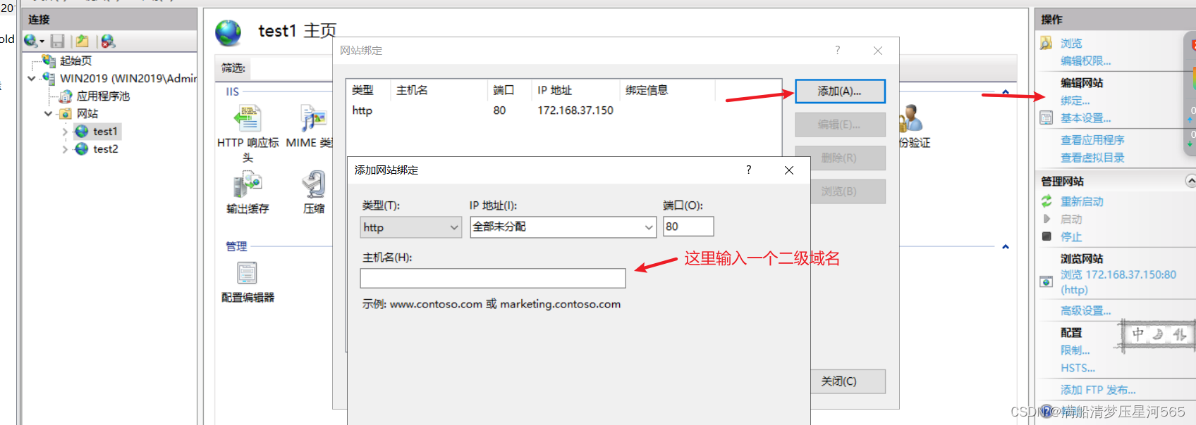Click the 停止 link
1196x425 pixels.
point(1071,236)
